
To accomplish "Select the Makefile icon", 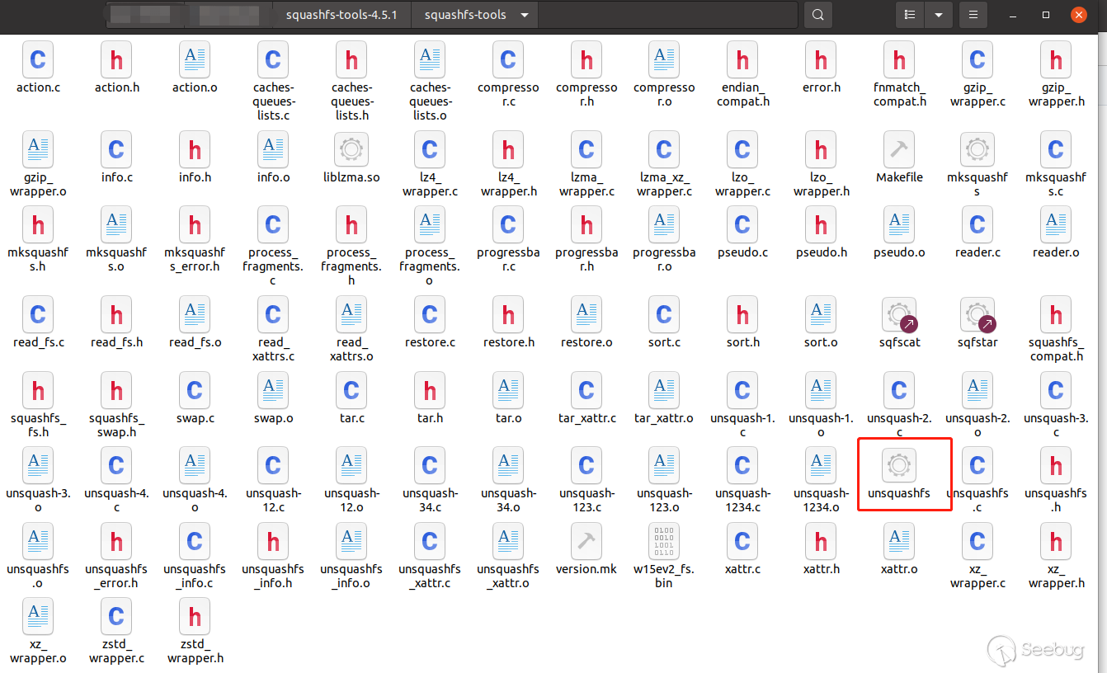I will point(898,149).
